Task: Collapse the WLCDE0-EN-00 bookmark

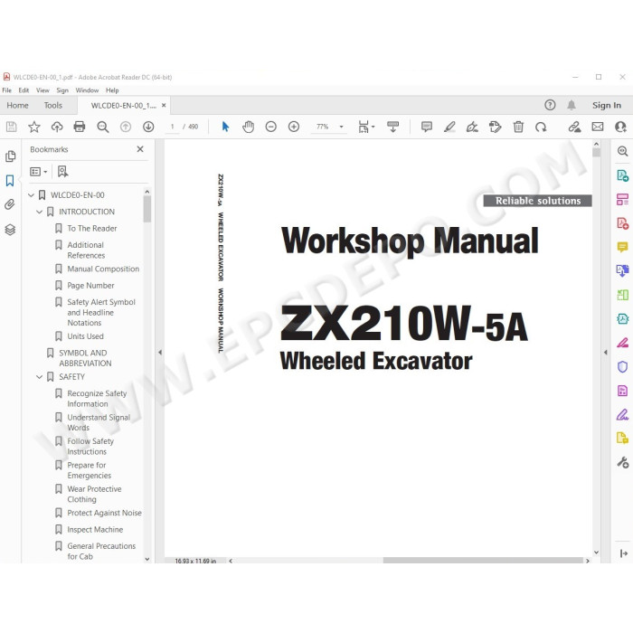Action: (x=31, y=195)
